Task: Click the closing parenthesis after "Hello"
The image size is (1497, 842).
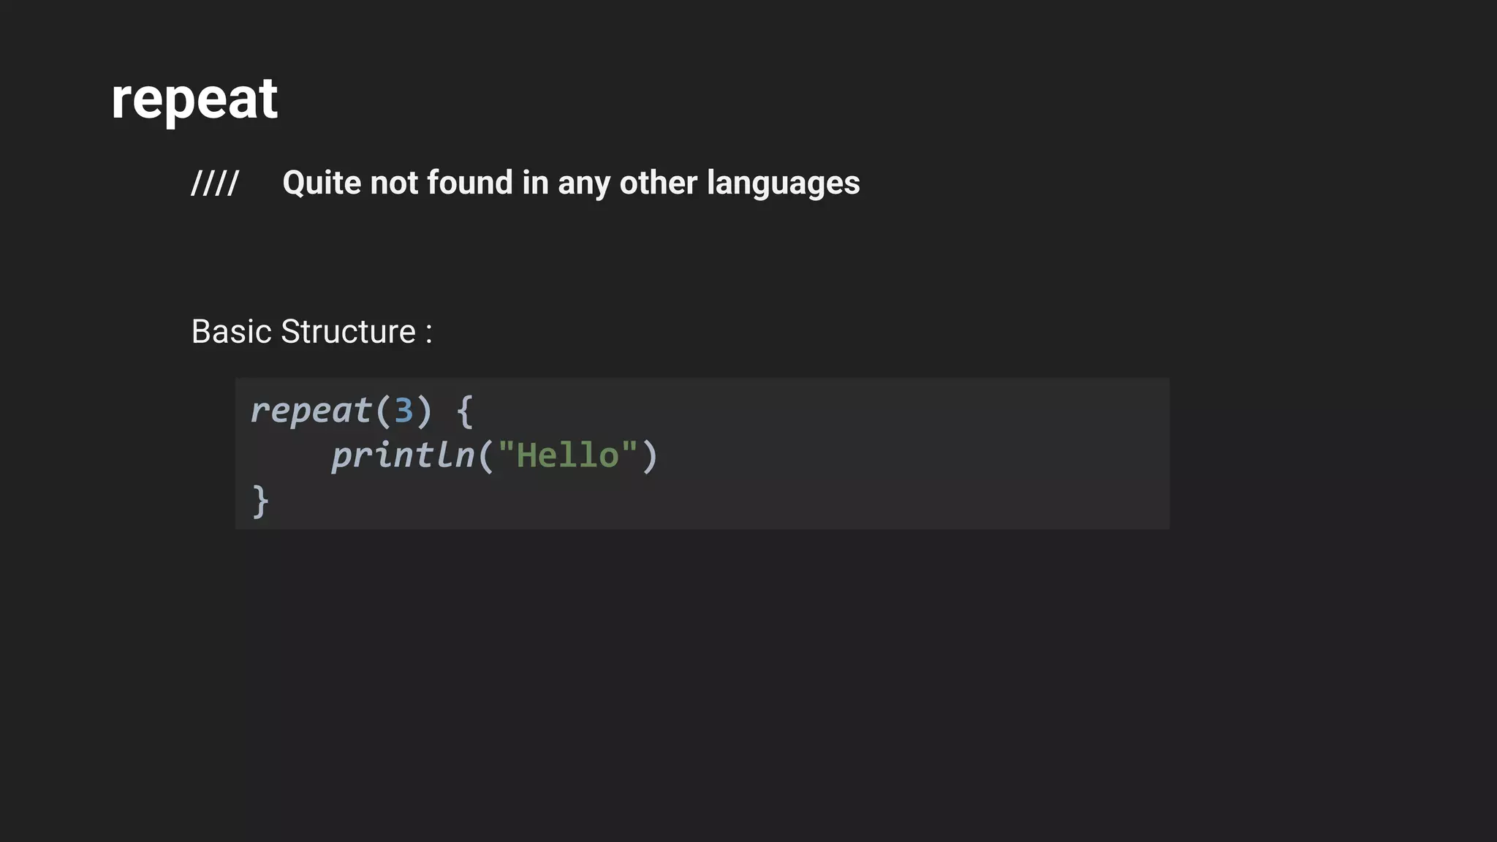Action: (650, 455)
